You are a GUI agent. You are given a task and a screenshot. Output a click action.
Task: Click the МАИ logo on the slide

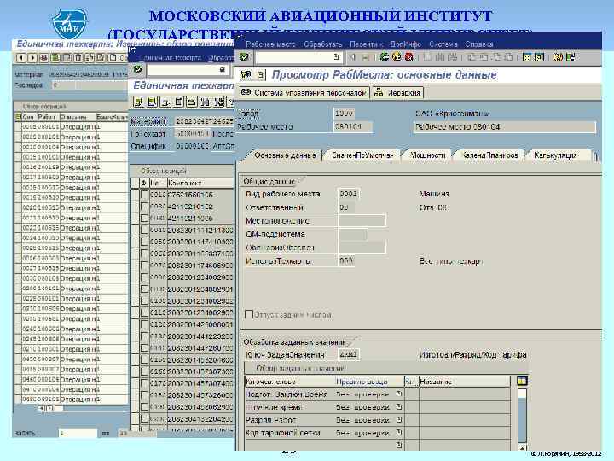[x=70, y=24]
